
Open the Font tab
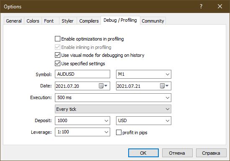coord(50,21)
